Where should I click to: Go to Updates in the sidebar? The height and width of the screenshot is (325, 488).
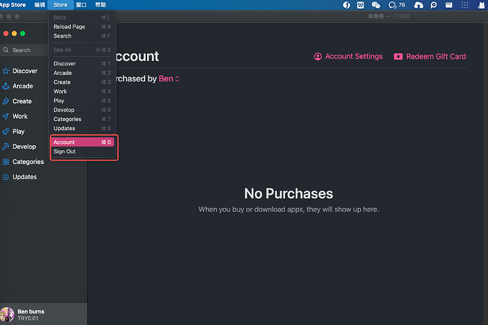tap(25, 177)
